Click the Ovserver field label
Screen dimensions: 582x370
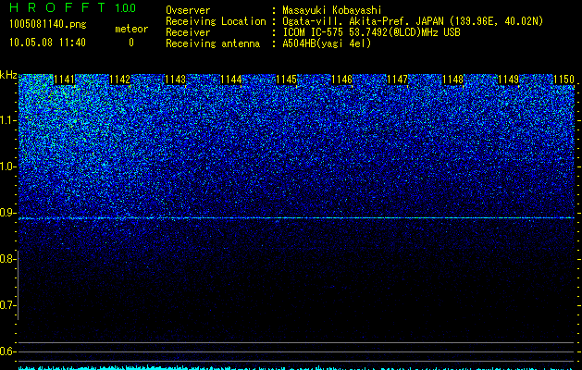tap(188, 10)
